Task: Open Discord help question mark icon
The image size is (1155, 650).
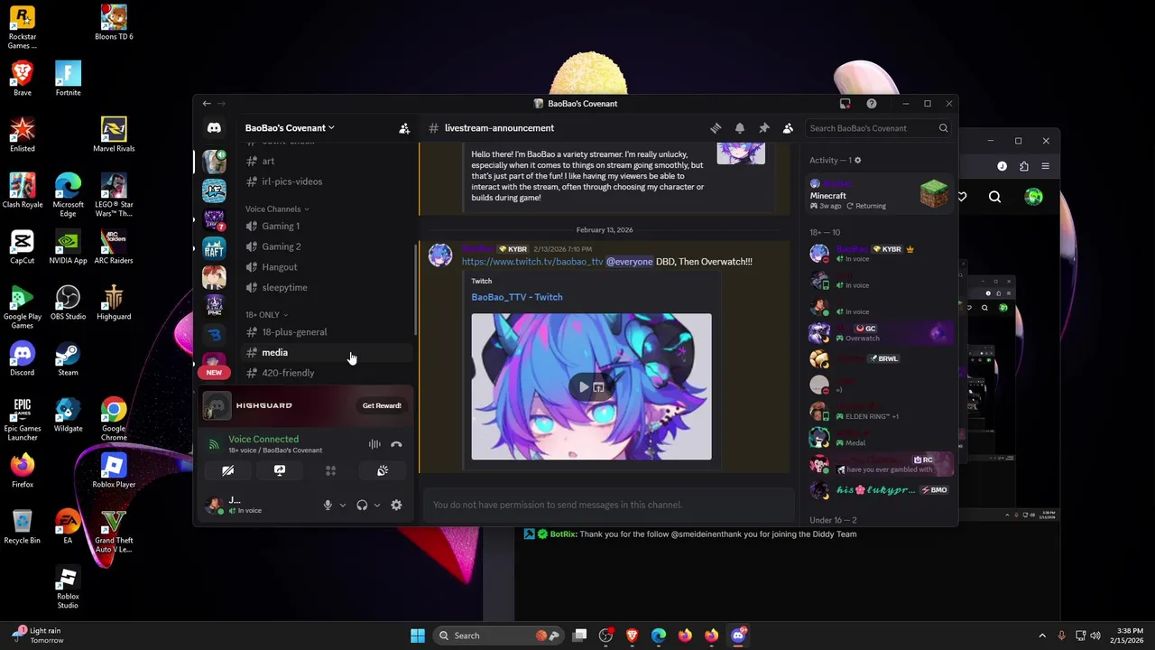Action: coord(872,104)
